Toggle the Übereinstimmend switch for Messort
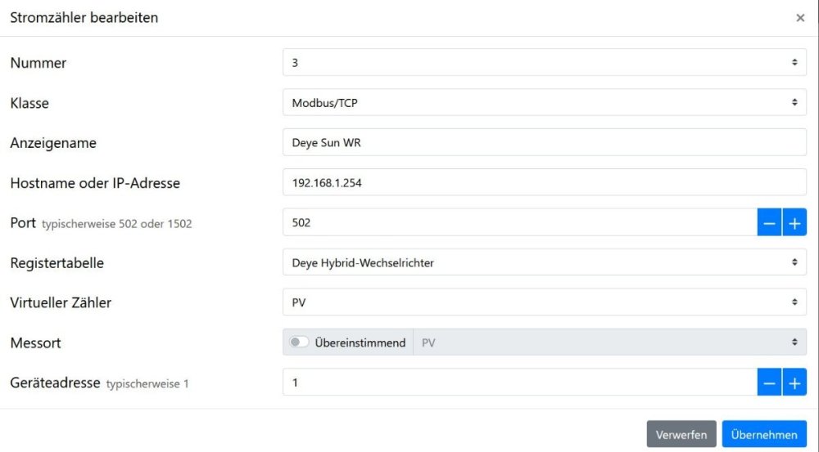This screenshot has height=452, width=819. tap(299, 342)
